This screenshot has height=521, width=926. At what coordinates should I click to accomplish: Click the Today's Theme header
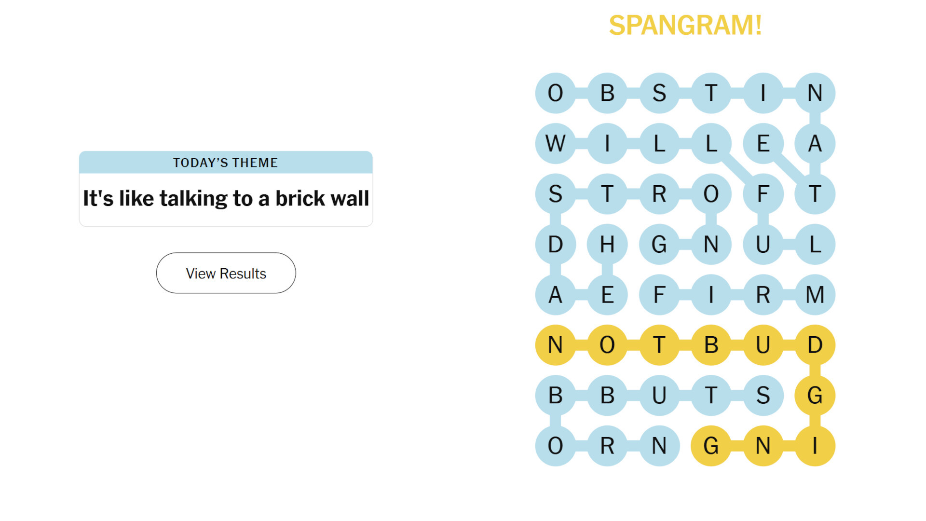point(226,163)
